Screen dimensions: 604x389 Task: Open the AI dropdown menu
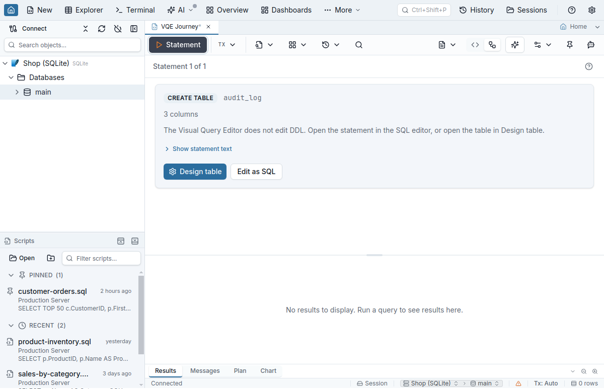[x=180, y=10]
